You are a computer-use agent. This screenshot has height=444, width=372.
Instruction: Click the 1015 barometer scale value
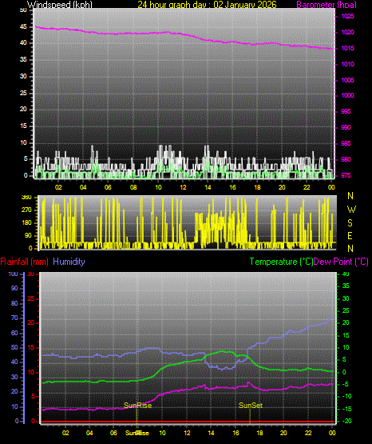pyautogui.click(x=348, y=48)
